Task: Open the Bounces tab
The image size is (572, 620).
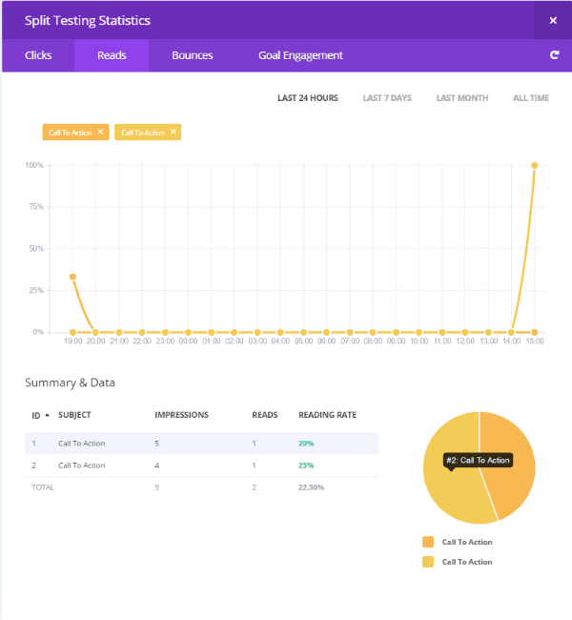Action: (x=192, y=55)
